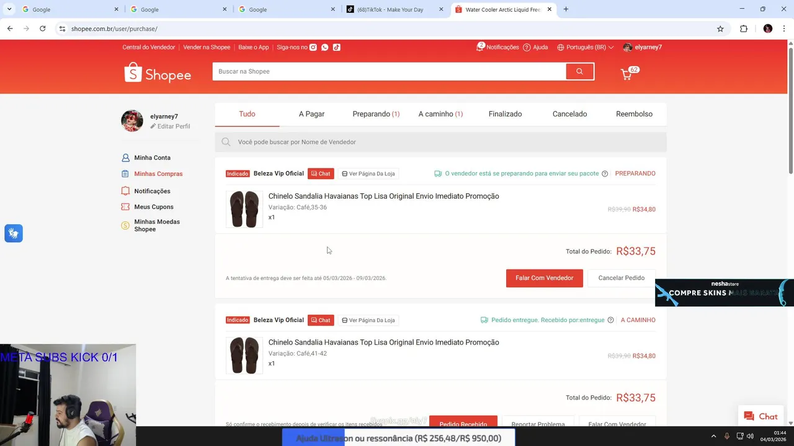Click the elyarney7 profile avatar in sidebar
Screen dimensions: 794x446
pyautogui.click(x=132, y=121)
